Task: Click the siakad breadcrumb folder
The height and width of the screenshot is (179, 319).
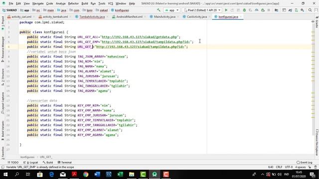Action: [x=102, y=10]
